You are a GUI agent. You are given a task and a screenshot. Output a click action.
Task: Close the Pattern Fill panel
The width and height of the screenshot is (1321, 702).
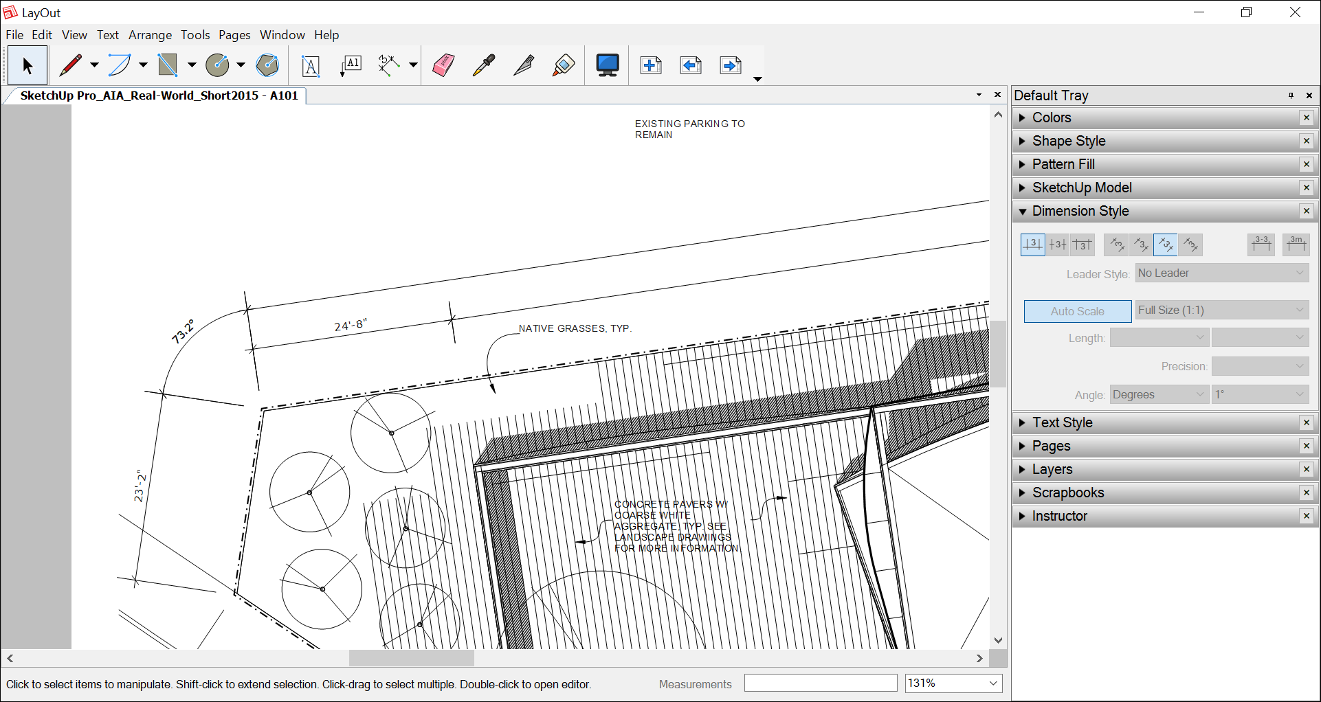1306,164
